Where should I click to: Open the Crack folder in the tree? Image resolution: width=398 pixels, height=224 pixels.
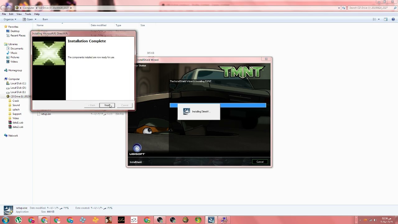pos(16,101)
